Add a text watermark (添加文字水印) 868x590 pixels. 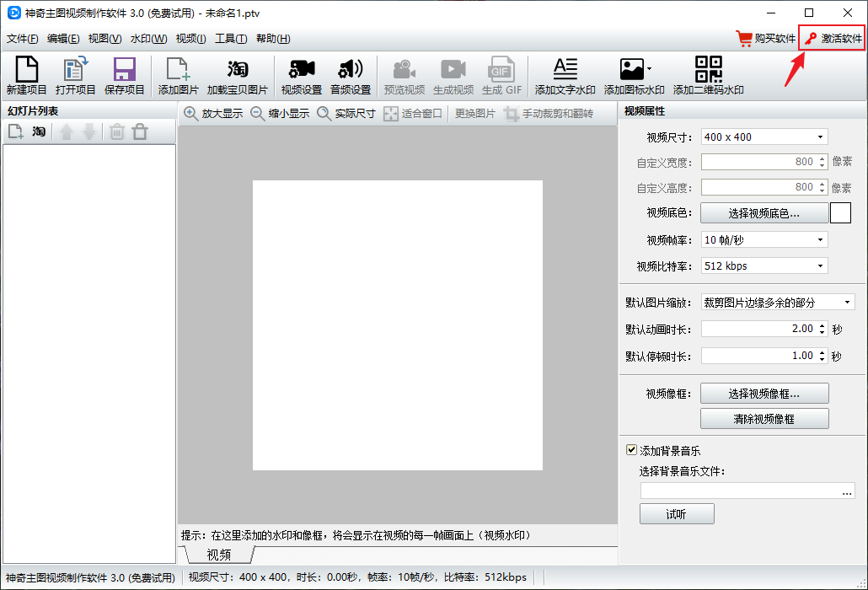tap(565, 75)
